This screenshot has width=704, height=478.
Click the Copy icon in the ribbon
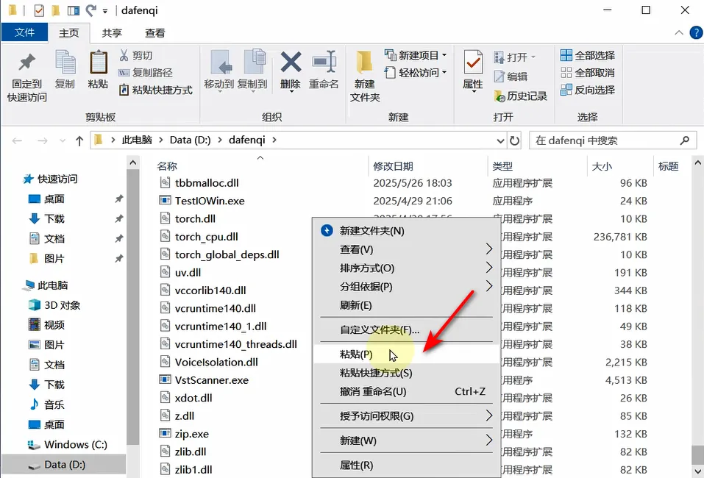click(65, 63)
